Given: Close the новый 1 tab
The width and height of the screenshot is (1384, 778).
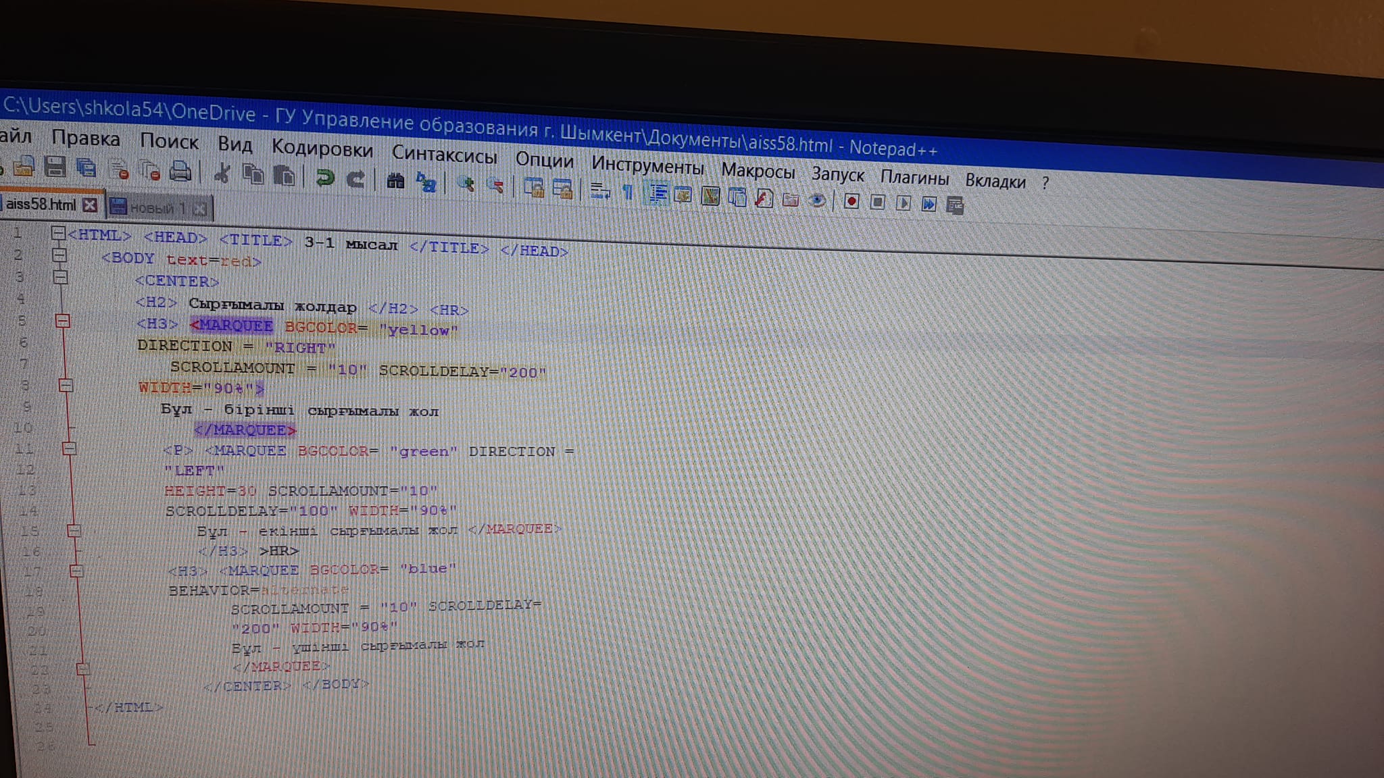Looking at the screenshot, I should coord(199,209).
